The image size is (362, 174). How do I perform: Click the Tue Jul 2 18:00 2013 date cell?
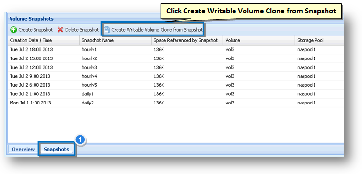[x=44, y=50]
